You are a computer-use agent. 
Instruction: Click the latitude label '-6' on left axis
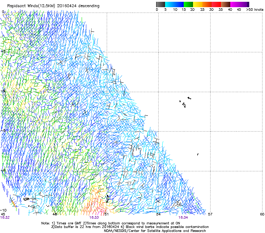(3, 130)
